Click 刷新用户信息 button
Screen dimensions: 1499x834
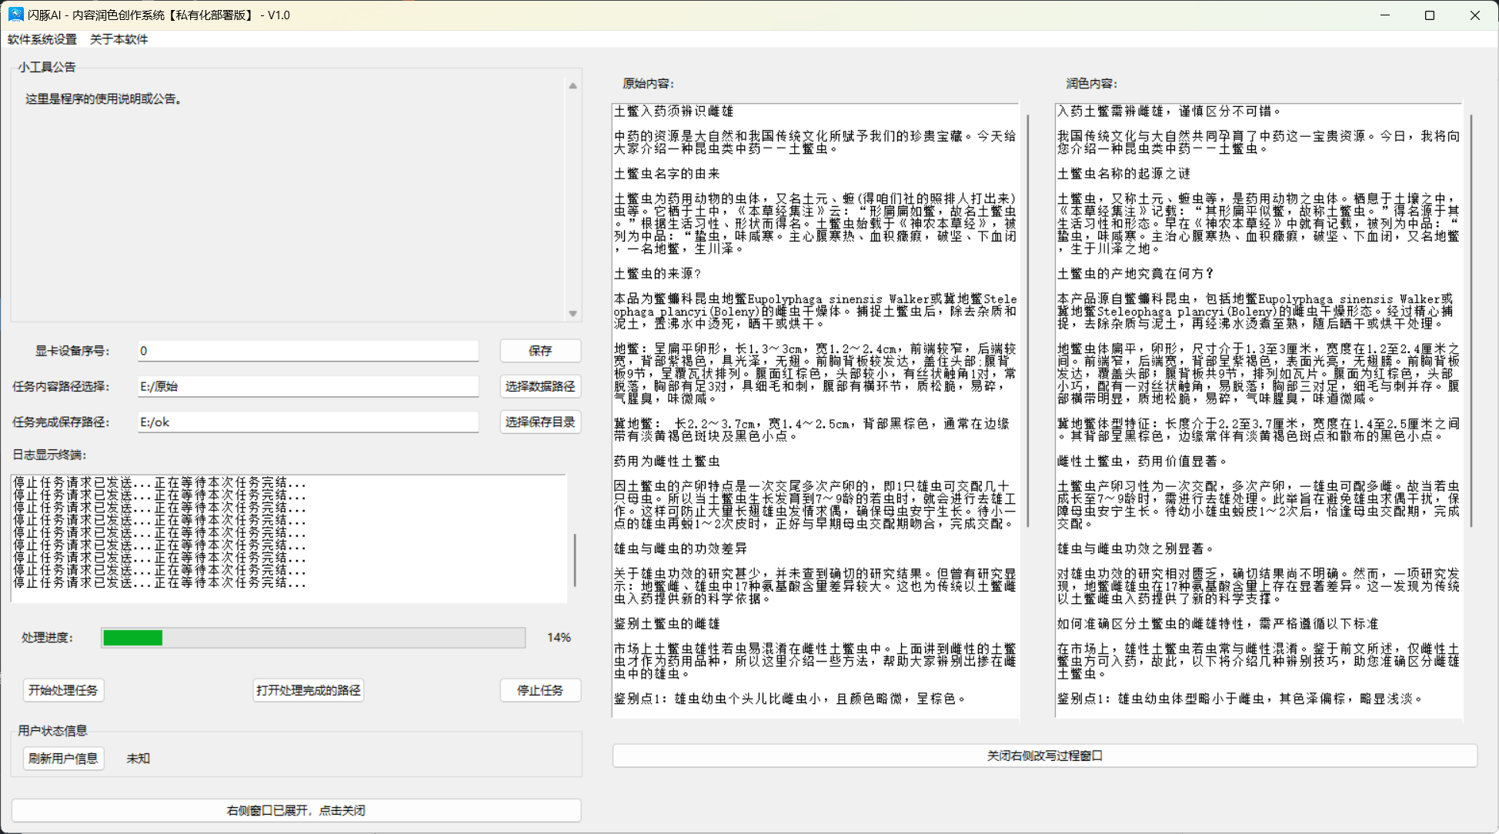pyautogui.click(x=63, y=759)
